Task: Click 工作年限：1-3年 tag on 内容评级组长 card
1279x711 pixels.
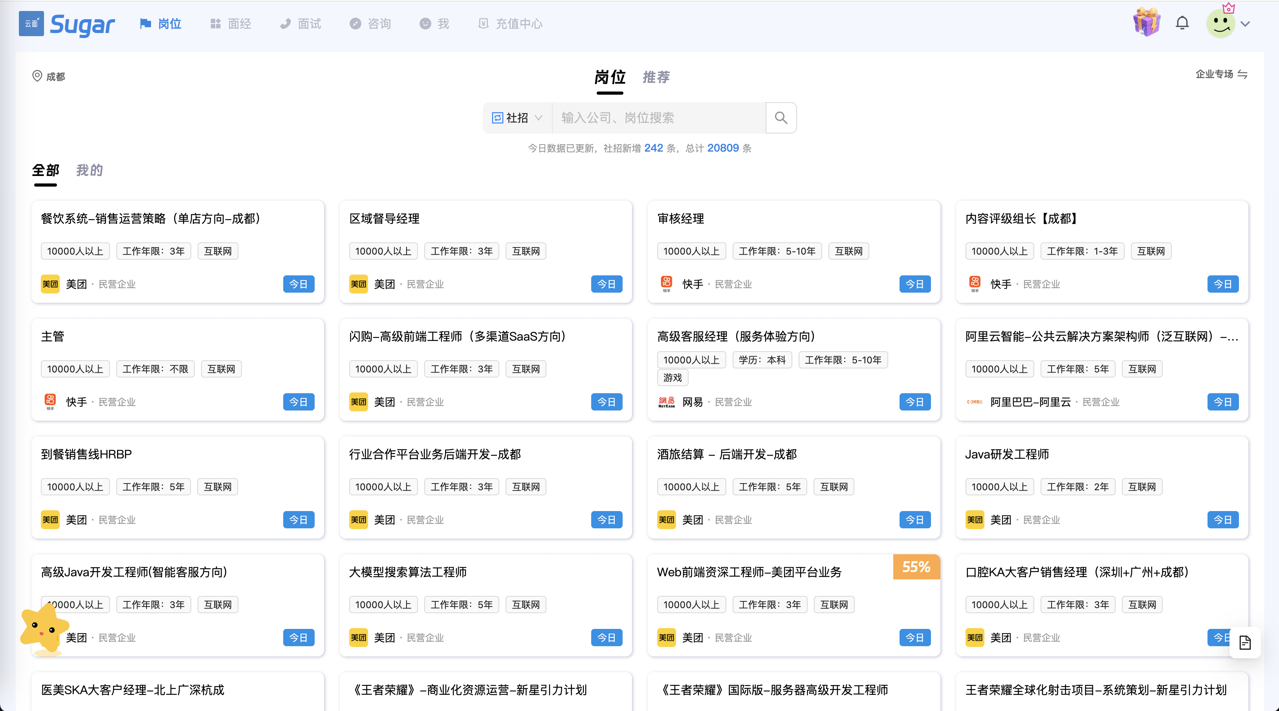Action: point(1082,251)
